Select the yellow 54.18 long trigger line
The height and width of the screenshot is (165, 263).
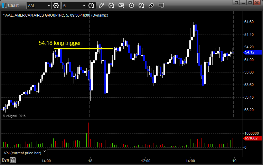click(83, 49)
